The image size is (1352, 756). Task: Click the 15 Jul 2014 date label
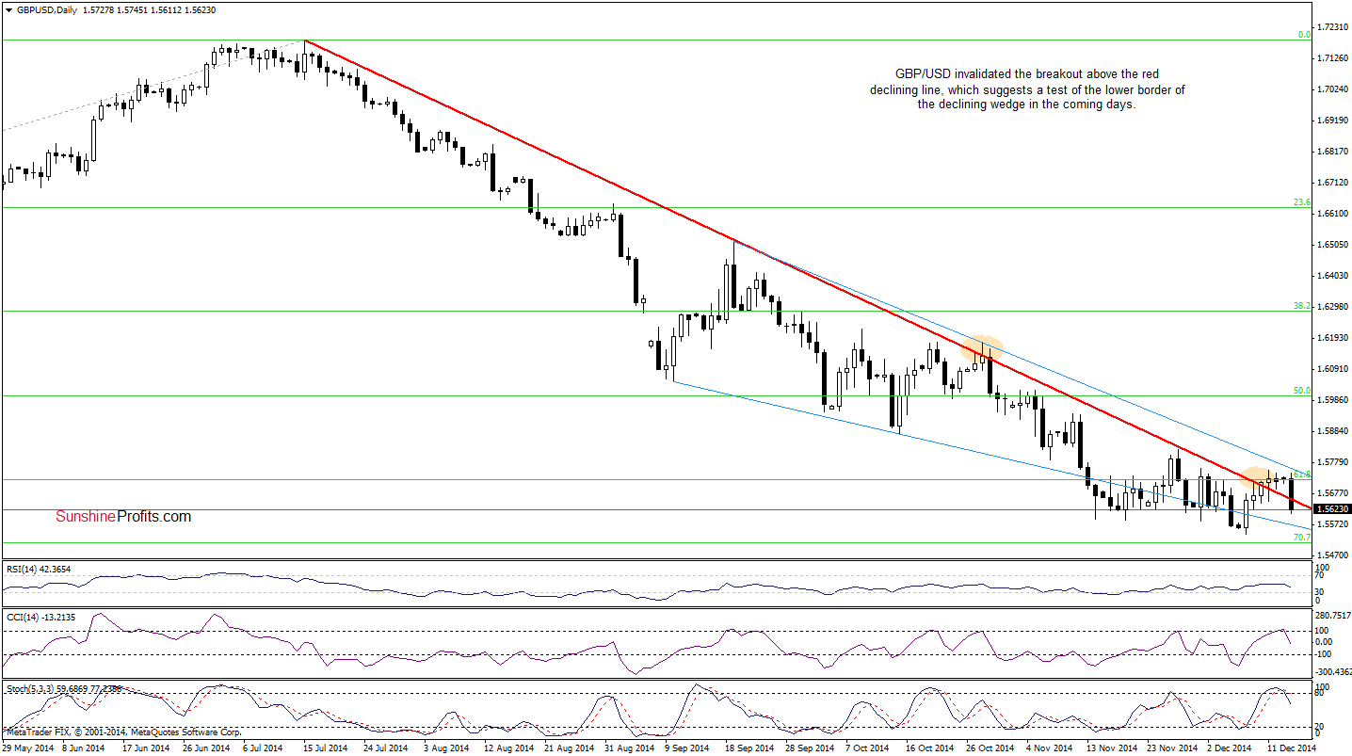pos(325,748)
